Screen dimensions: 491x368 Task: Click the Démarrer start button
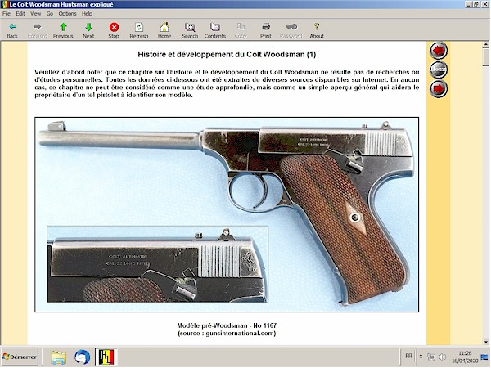coord(20,357)
